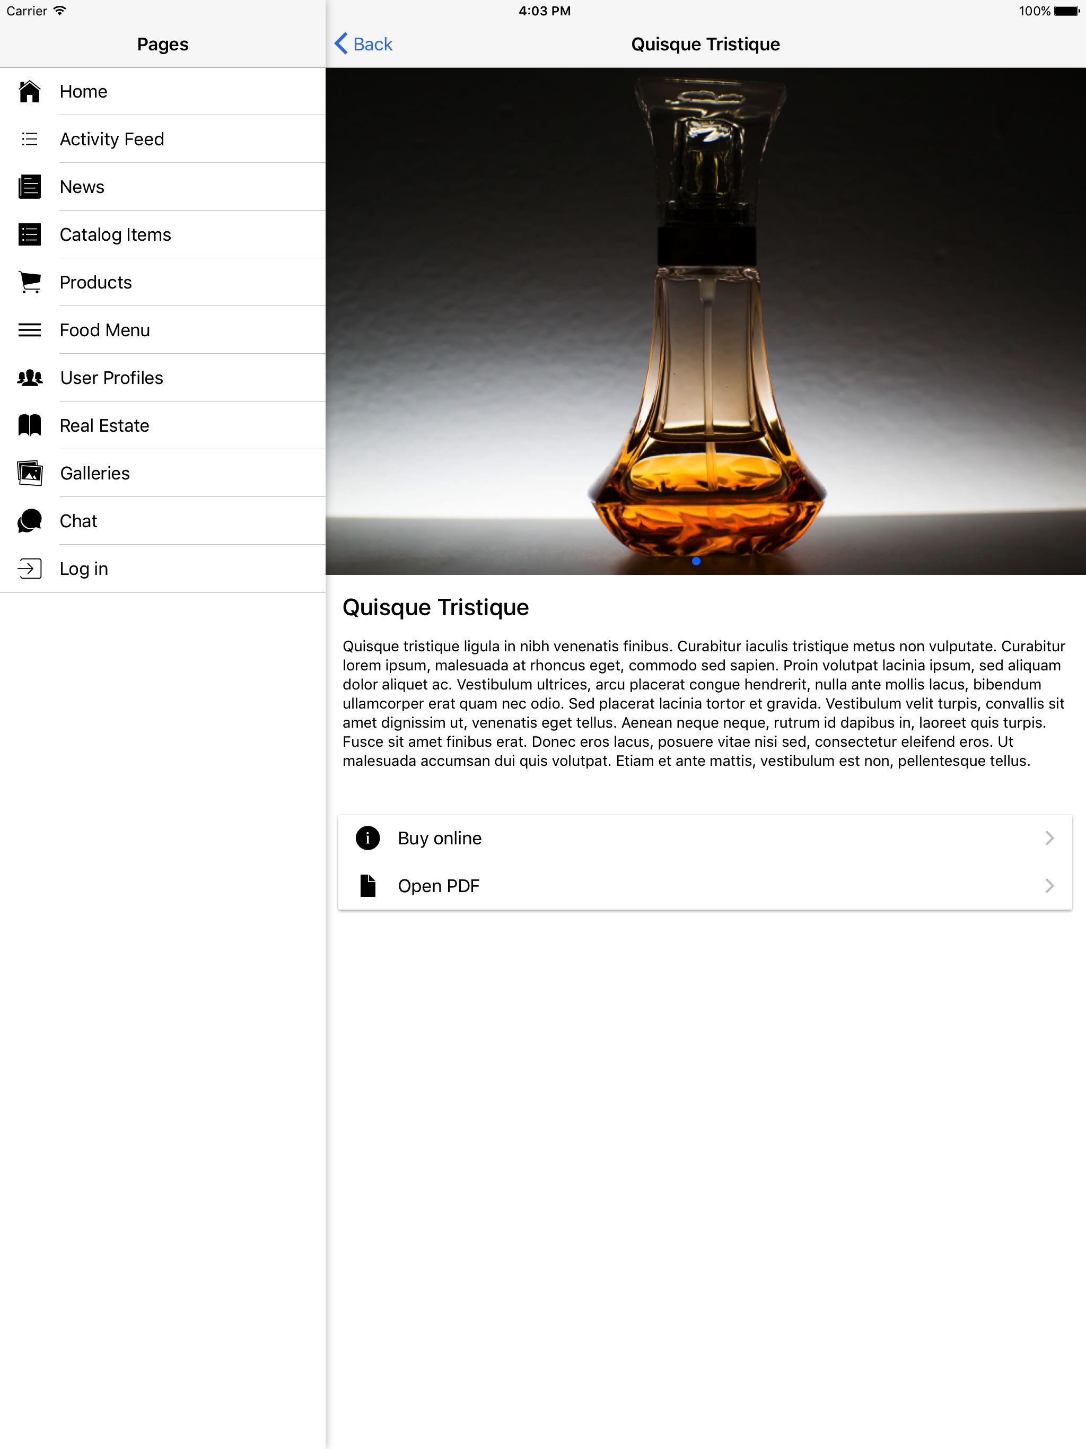Viewport: 1086px width, 1449px height.
Task: Open the Chat speech bubble icon
Action: [30, 521]
